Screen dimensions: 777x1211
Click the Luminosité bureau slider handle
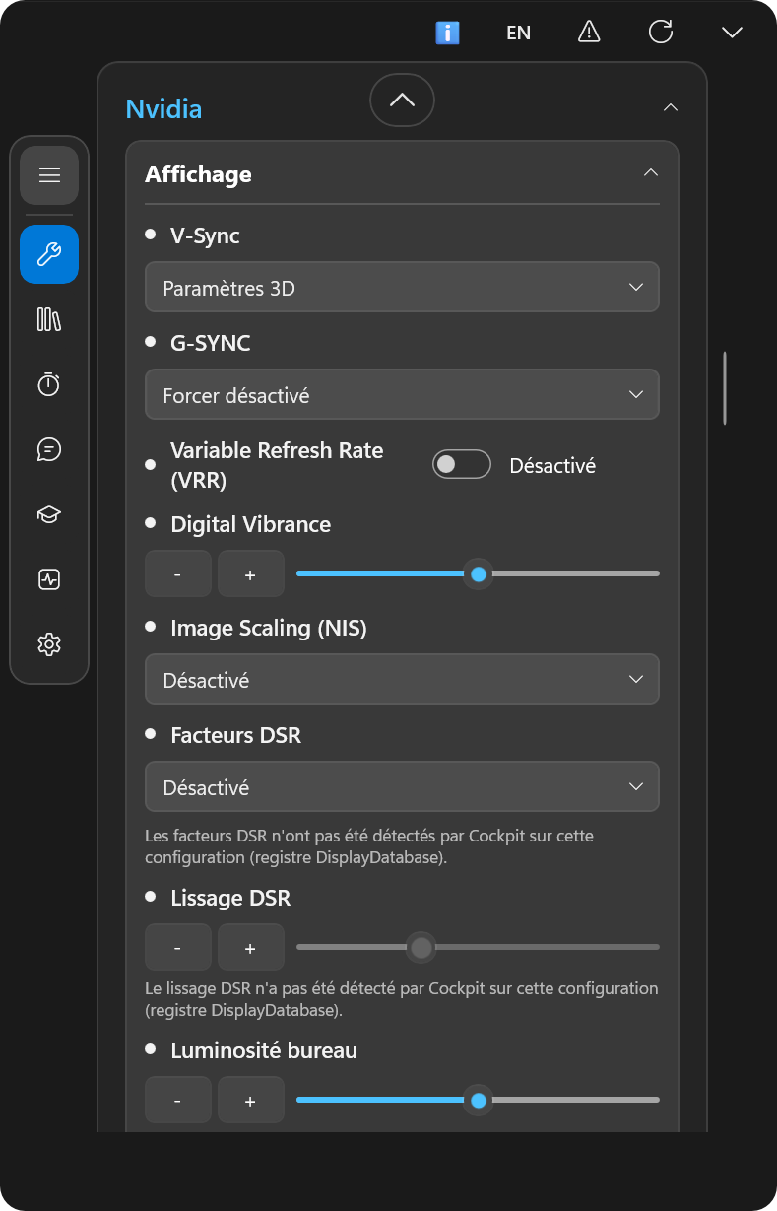tap(479, 1100)
